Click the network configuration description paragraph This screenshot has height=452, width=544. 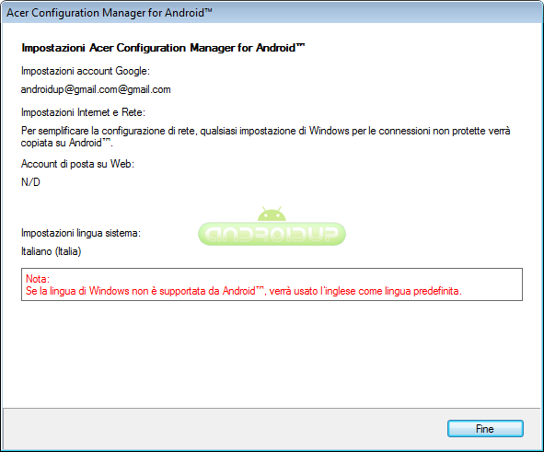coord(265,136)
